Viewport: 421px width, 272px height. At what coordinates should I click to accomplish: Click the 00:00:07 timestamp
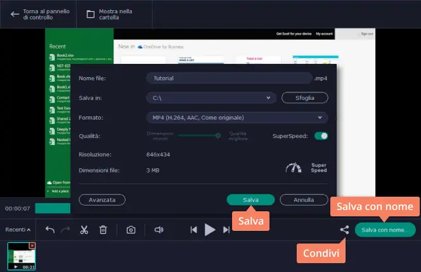[x=18, y=209]
